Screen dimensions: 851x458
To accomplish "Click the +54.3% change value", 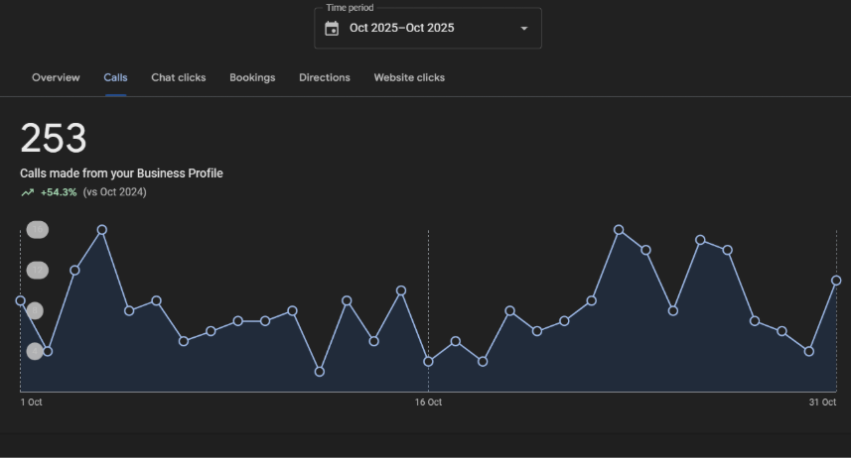I will [59, 192].
